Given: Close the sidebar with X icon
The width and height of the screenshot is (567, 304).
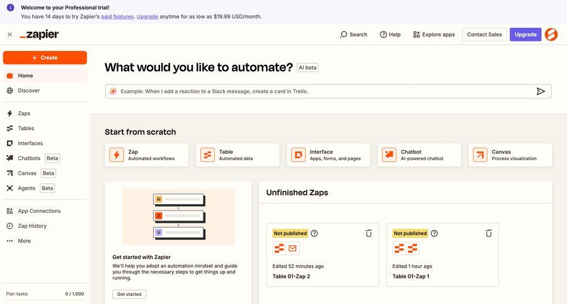Looking at the screenshot, I should pyautogui.click(x=9, y=35).
